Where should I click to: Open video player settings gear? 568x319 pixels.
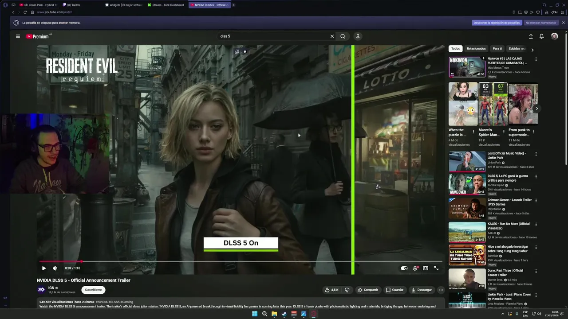(x=415, y=268)
